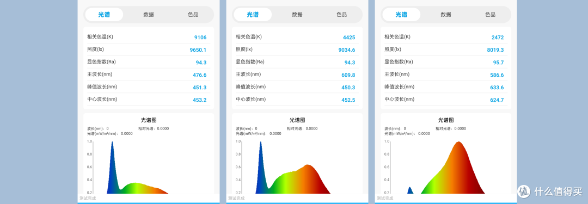Select 光谱 tab in the 9106 K panel
Viewport: 588px width, 204px height.
tap(104, 15)
